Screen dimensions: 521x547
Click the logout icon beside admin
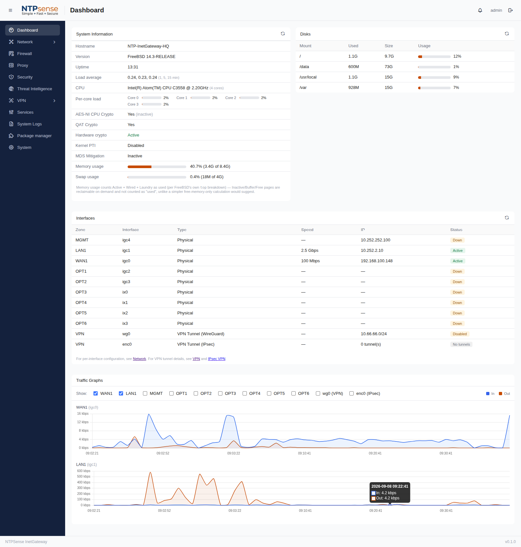511,10
